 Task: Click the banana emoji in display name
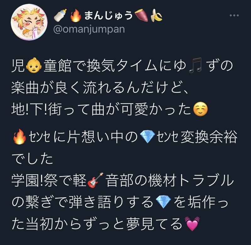[156, 15]
